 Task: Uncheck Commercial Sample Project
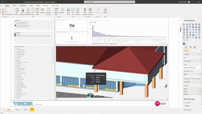click(x=15, y=25)
